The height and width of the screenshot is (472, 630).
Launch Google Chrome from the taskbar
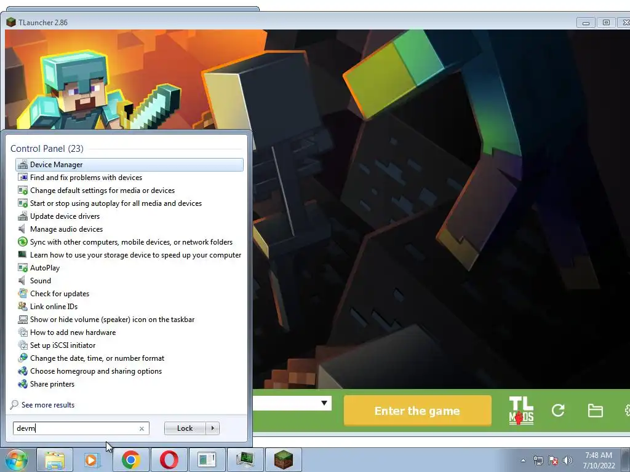(x=131, y=460)
